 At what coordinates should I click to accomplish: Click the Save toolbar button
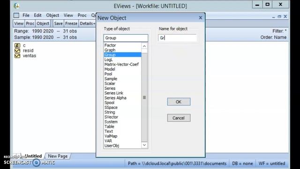tap(58, 23)
